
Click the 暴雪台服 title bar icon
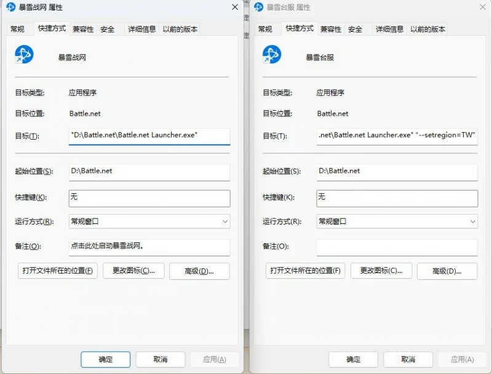[257, 7]
